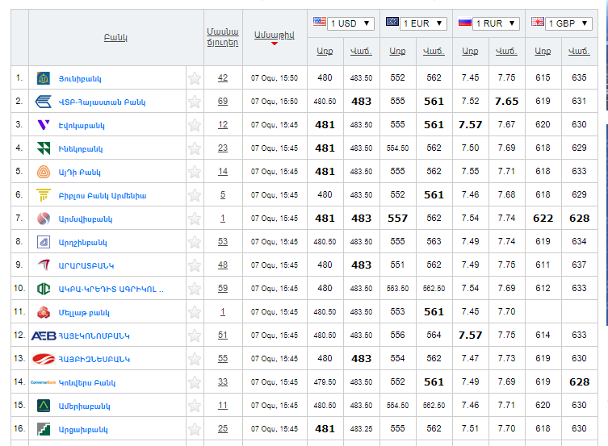The width and height of the screenshot is (608, 446).
Task: Click the Evocabank purple V logo
Action: (x=43, y=125)
